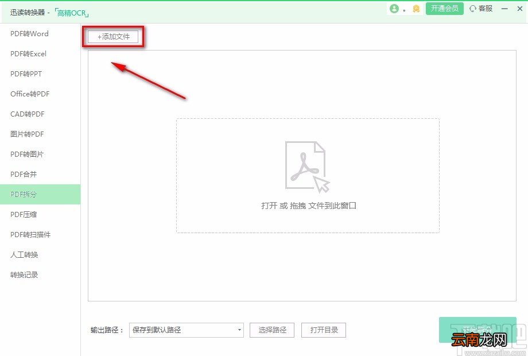
Task: Click the PDF file drop zone icon
Action: 307,167
